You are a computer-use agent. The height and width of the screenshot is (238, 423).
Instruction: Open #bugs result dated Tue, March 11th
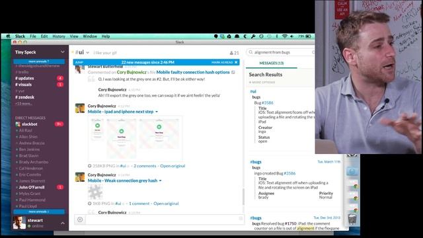point(256,162)
